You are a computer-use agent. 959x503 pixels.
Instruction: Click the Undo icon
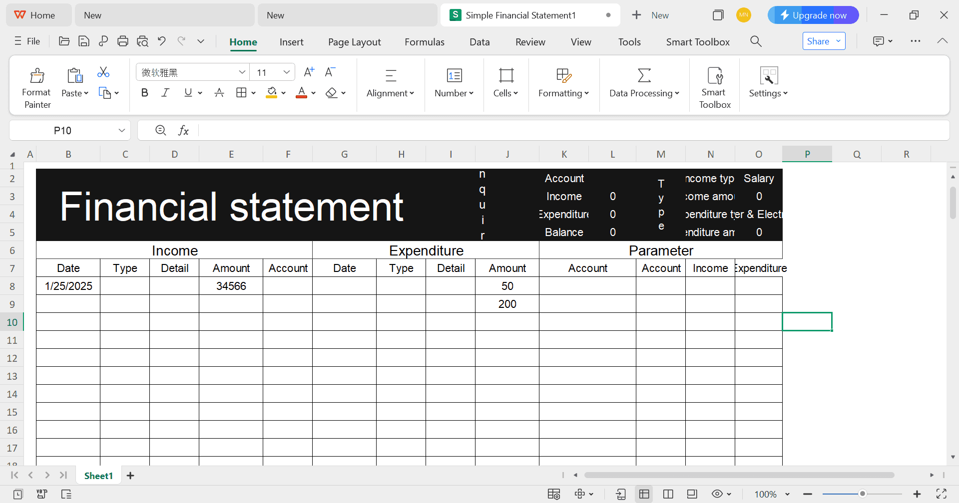(x=161, y=41)
